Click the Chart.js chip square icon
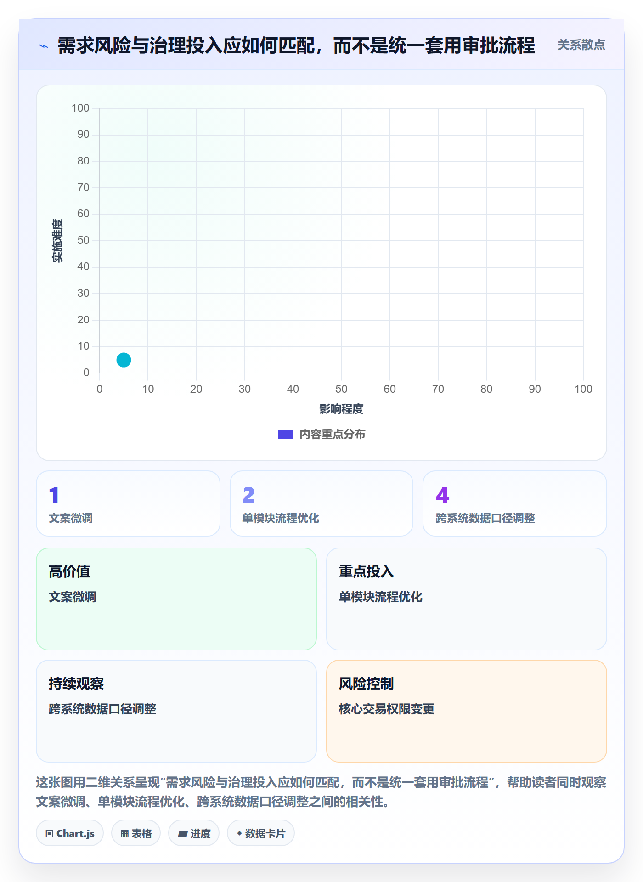This screenshot has width=643, height=882. click(x=50, y=833)
